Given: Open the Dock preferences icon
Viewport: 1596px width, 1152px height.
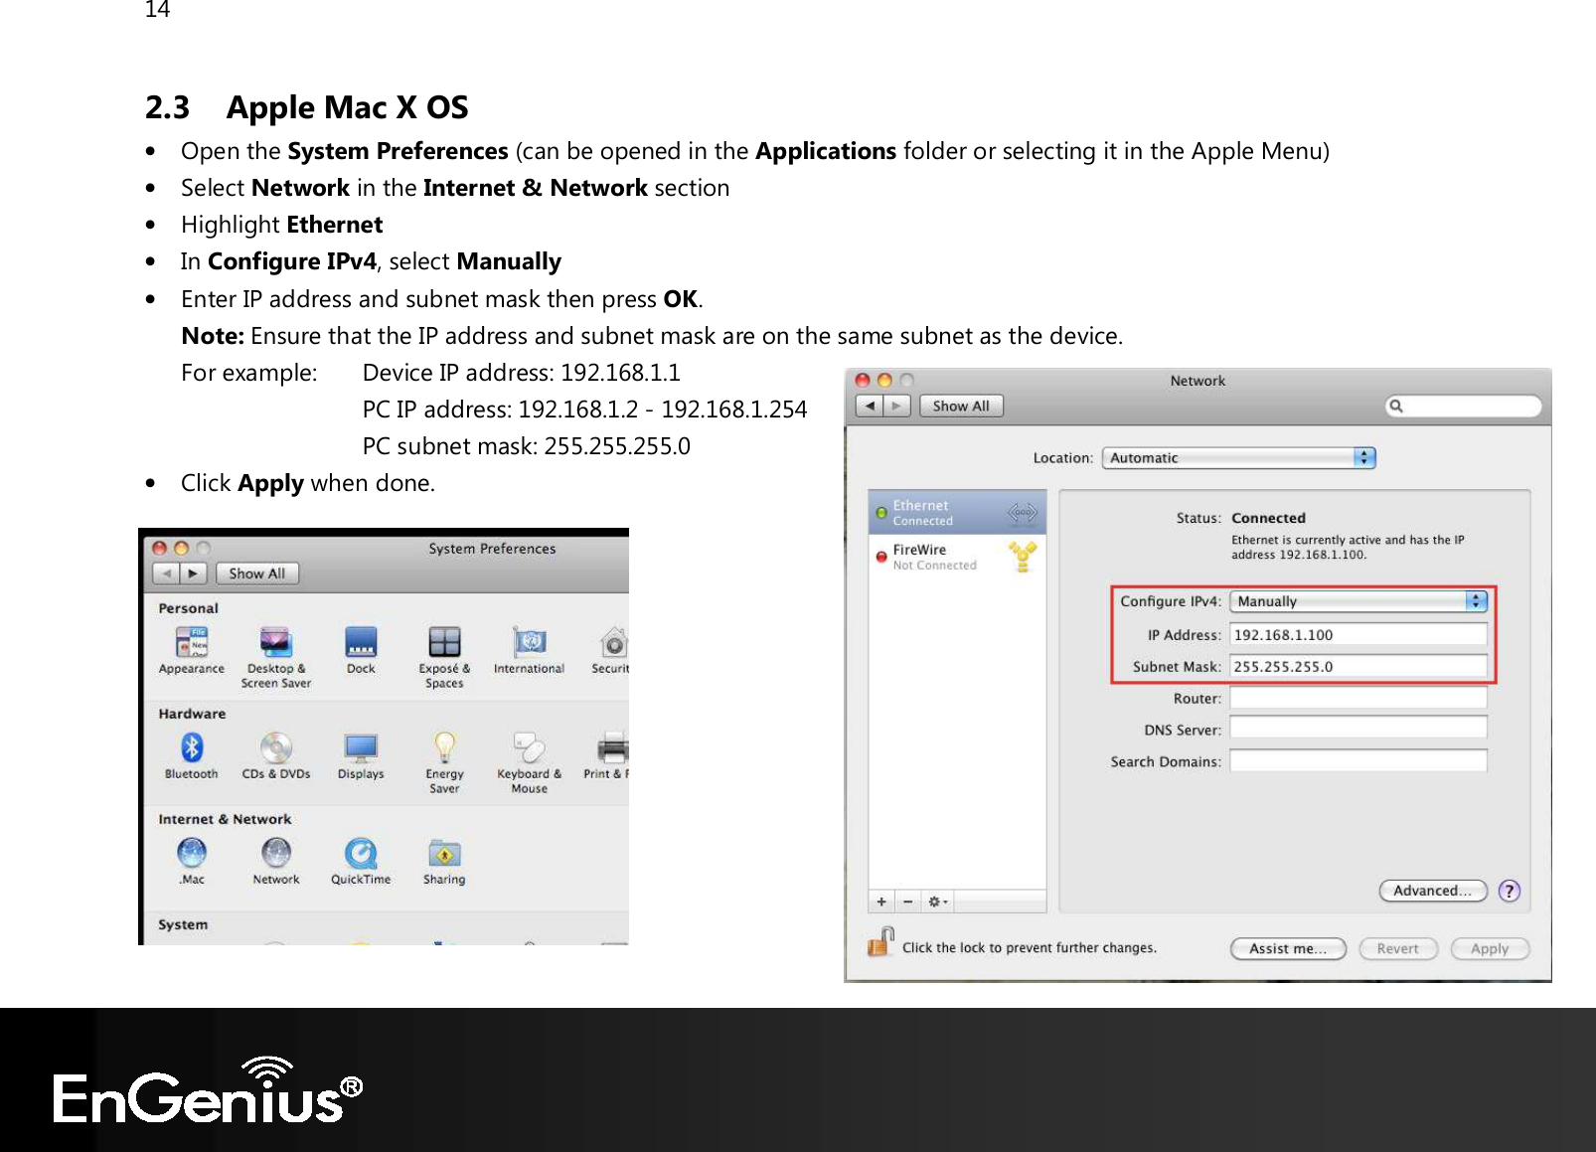Looking at the screenshot, I should [361, 651].
